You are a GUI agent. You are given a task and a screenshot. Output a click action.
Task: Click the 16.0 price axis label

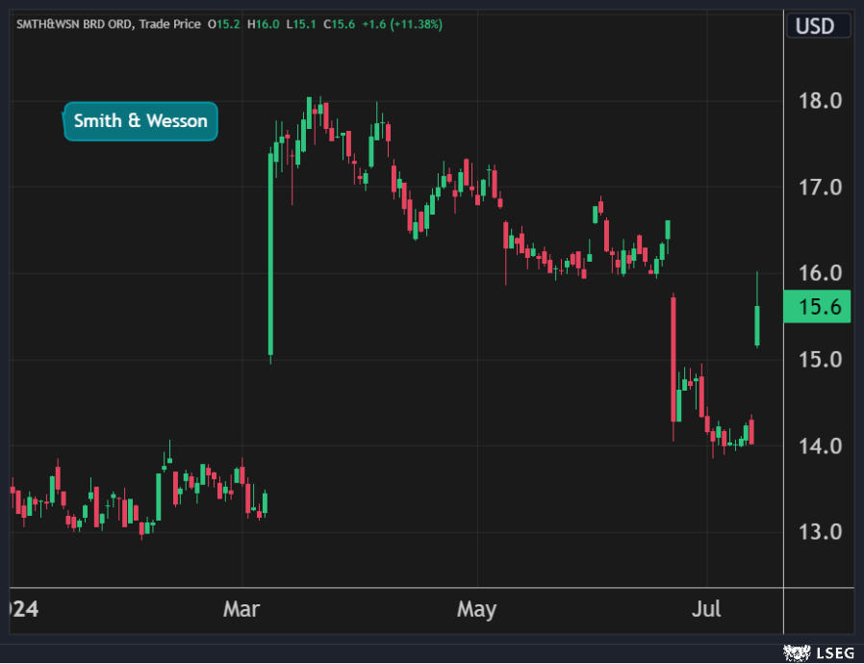pyautogui.click(x=822, y=273)
